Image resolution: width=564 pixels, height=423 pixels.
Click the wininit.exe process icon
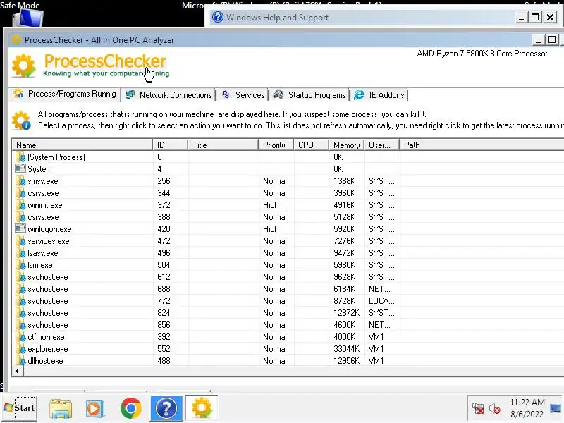point(21,205)
